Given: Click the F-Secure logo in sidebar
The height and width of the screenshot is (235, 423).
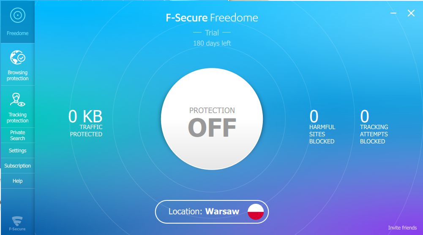Looking at the screenshot, I should [17, 223].
